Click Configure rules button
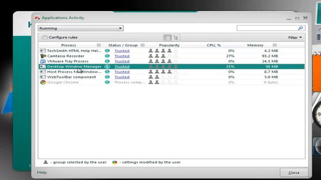This screenshot has height=180, width=321. click(x=60, y=37)
